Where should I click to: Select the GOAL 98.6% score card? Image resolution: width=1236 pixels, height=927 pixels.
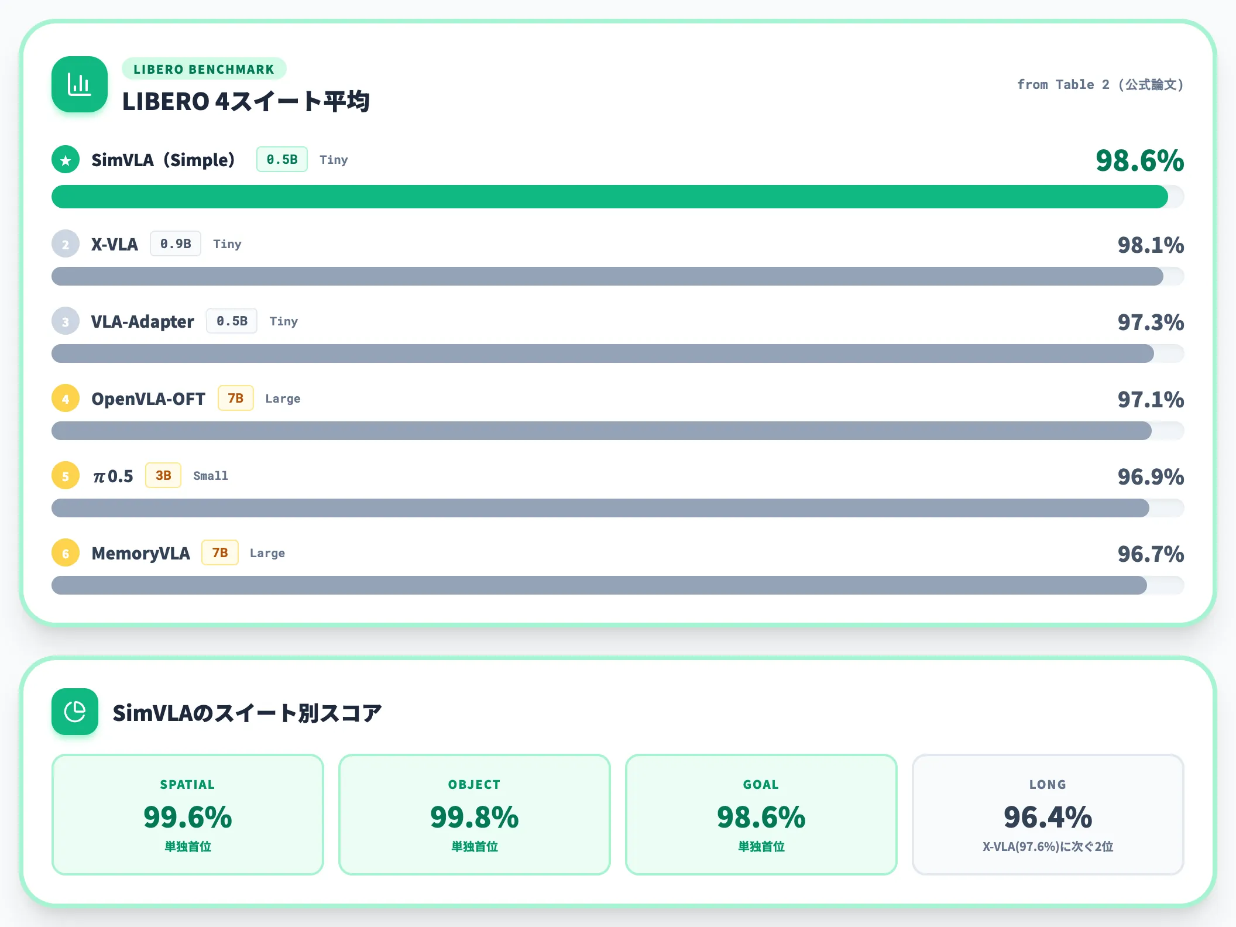[x=761, y=815]
